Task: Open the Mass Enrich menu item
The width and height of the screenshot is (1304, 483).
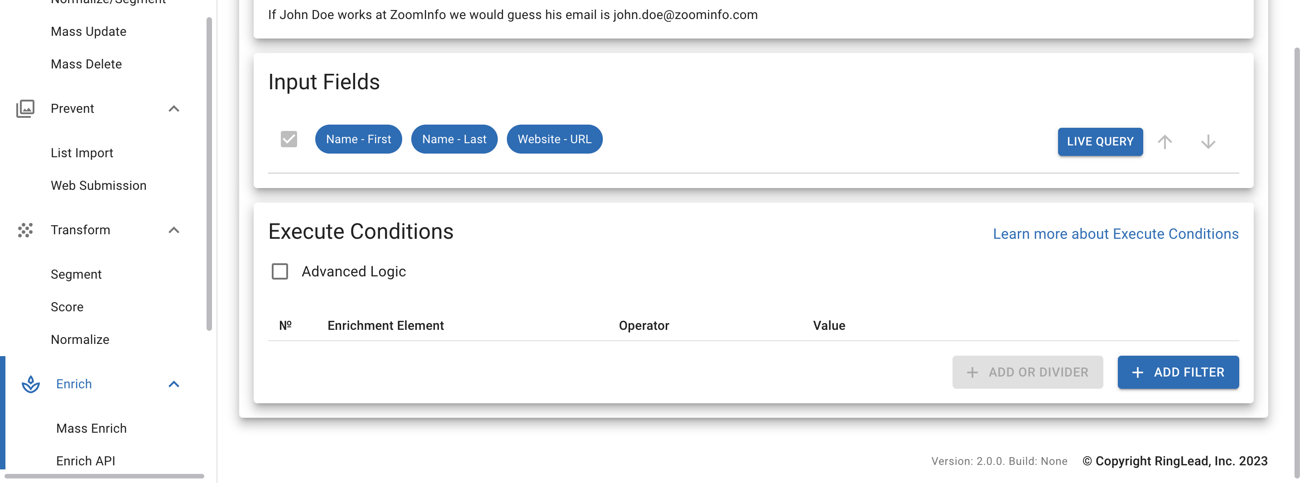Action: [x=91, y=428]
